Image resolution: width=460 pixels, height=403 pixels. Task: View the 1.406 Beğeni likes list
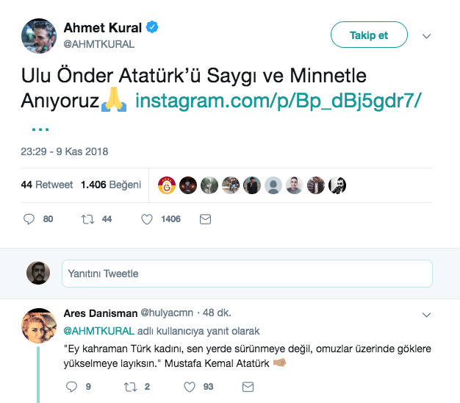click(x=110, y=185)
